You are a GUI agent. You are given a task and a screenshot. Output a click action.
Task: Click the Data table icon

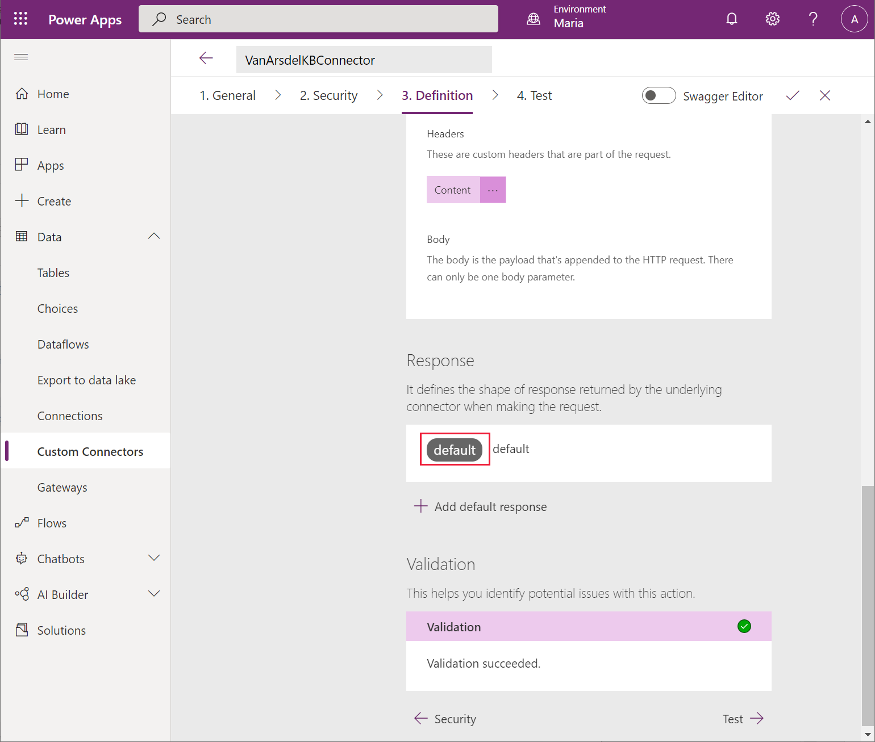[22, 236]
